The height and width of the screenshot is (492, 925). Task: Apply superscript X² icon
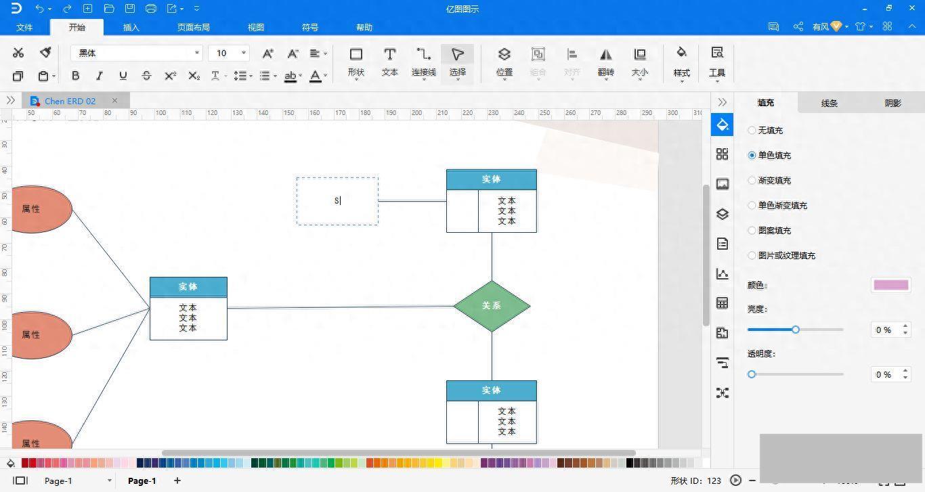pyautogui.click(x=171, y=76)
